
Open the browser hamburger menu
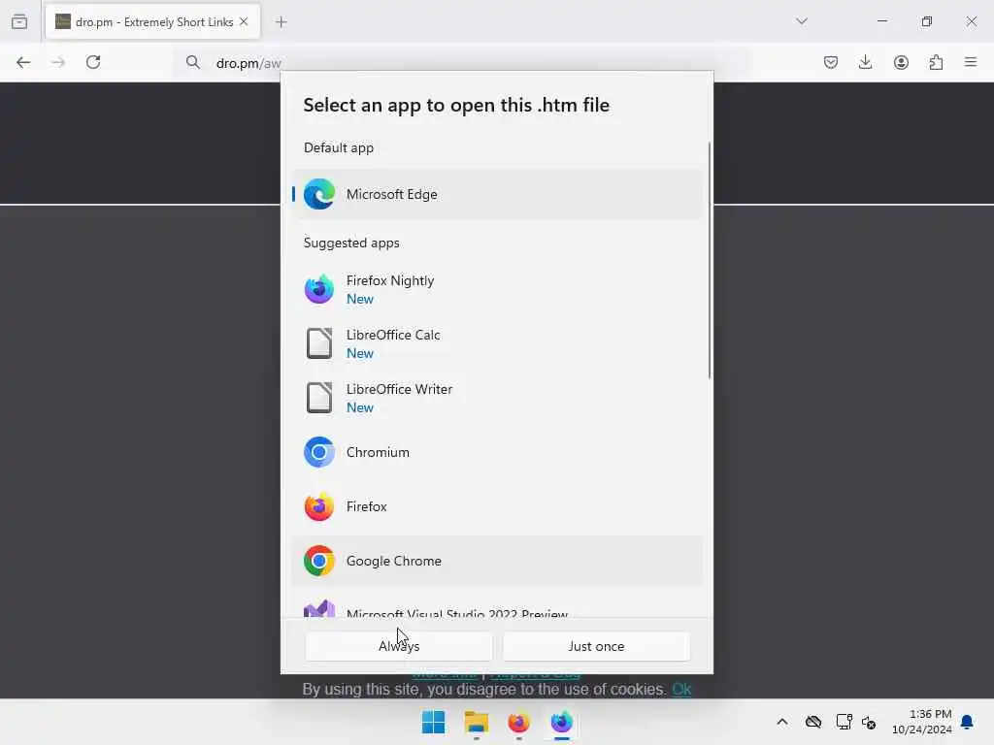tap(971, 62)
